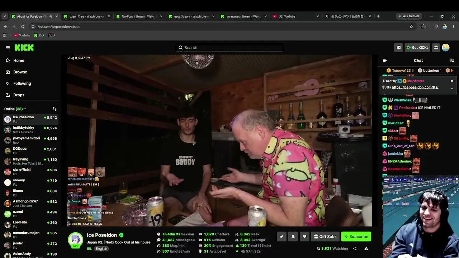459x258 pixels.
Task: Open the Kick bookmark in bookmarks bar
Action: [39, 35]
